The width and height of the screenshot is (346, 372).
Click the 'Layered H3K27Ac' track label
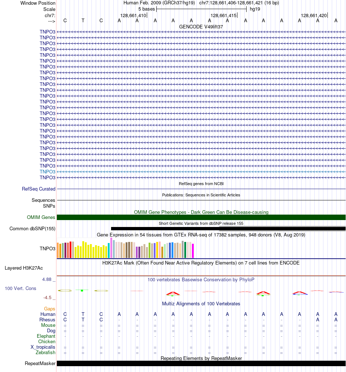click(x=24, y=268)
